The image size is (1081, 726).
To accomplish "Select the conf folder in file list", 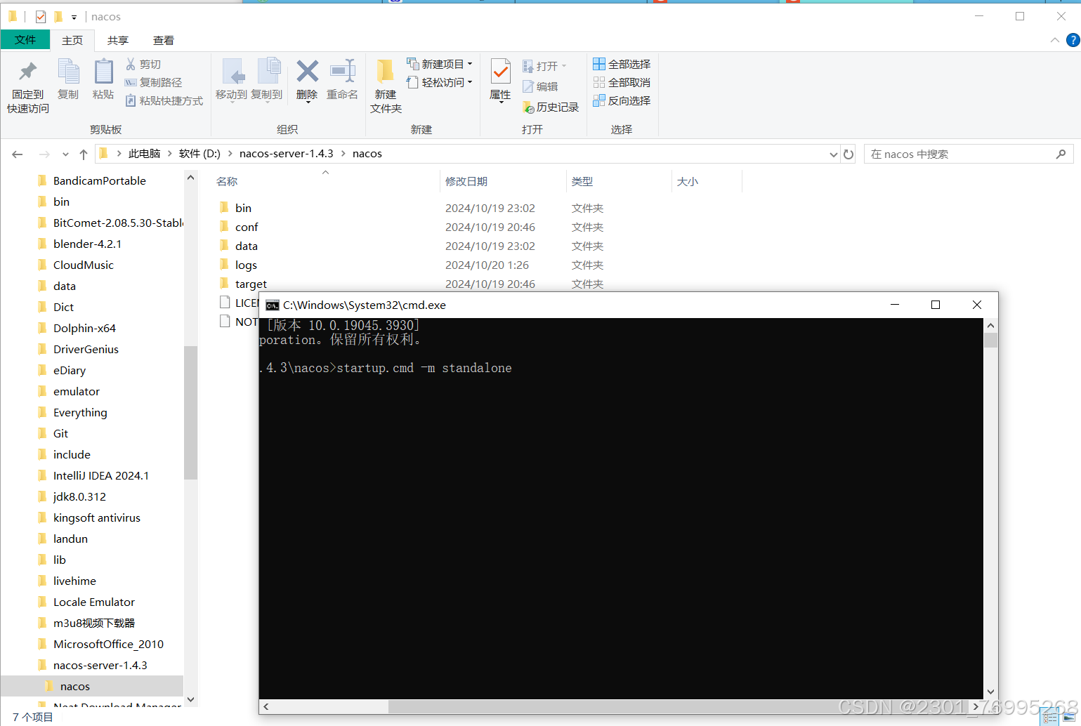I will click(247, 227).
